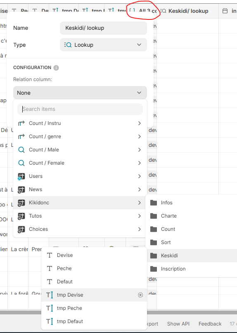Edit the Name field Keskidi/ lookup
This screenshot has width=237, height=333.
click(103, 28)
